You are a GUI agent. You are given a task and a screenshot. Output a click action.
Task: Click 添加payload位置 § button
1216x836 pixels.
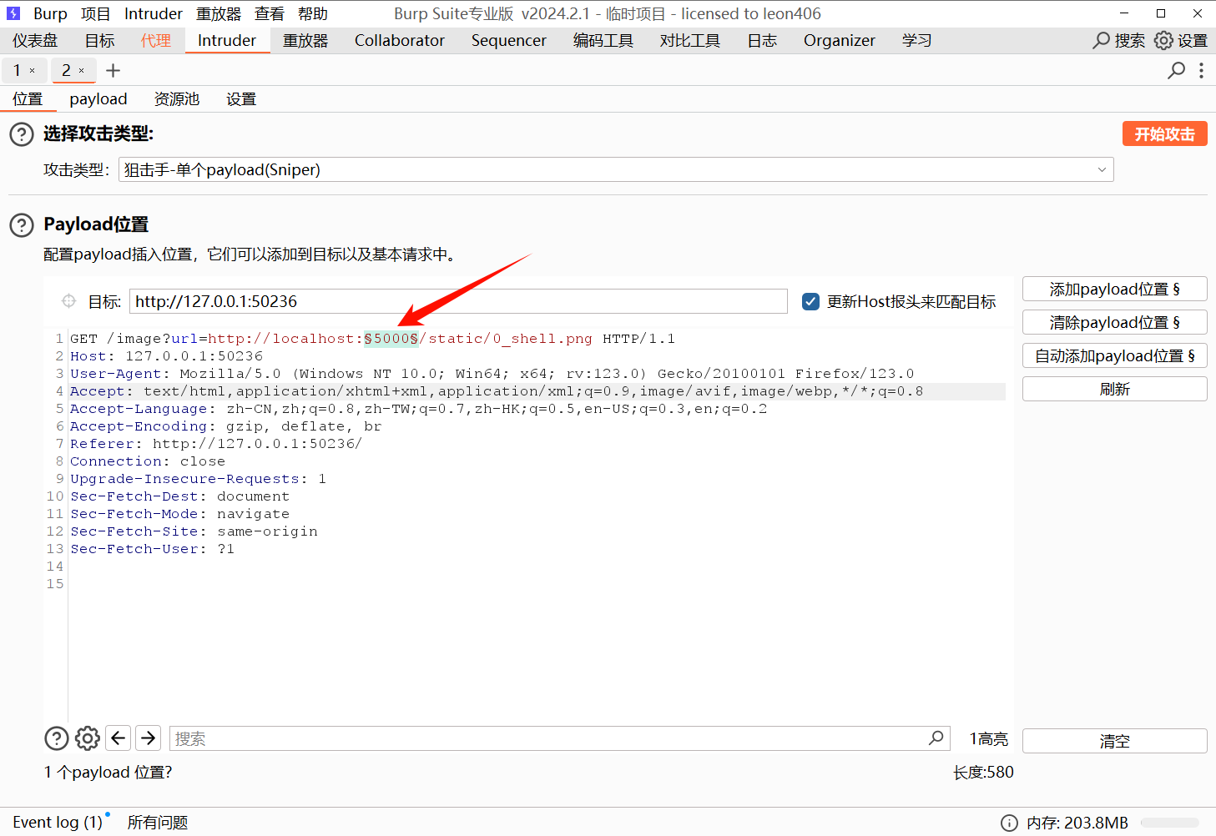[x=1115, y=290]
